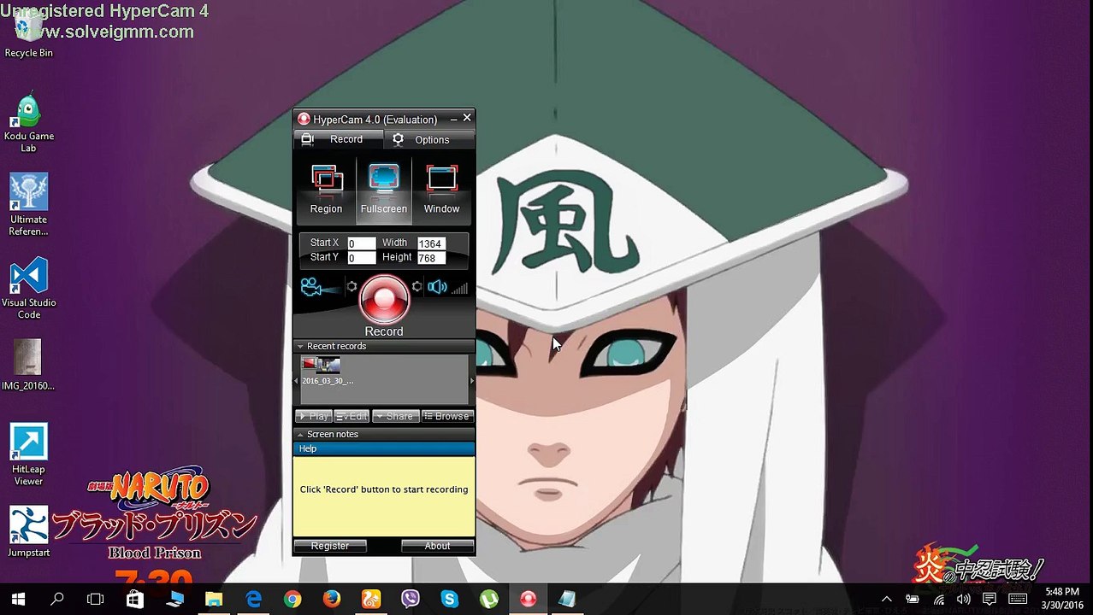Open the Edit dropdown button
The image size is (1093, 615).
pyautogui.click(x=352, y=416)
